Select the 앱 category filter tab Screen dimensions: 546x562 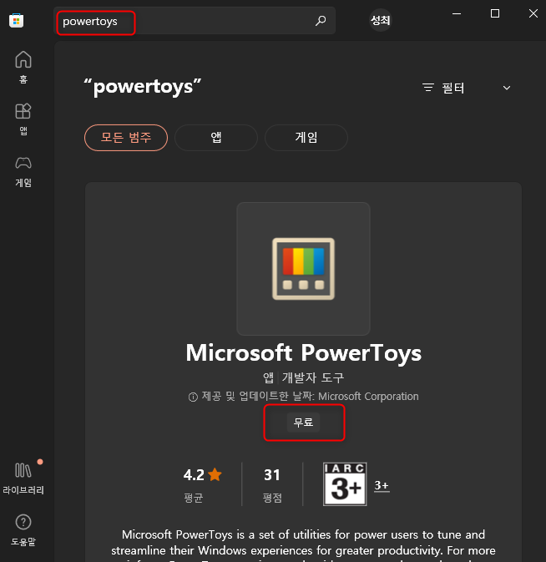click(216, 138)
